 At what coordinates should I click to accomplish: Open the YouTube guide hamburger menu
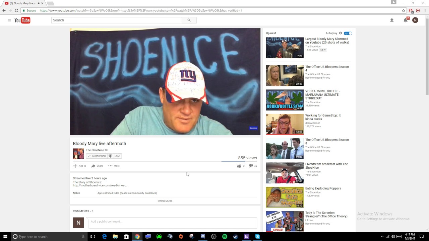click(9, 20)
